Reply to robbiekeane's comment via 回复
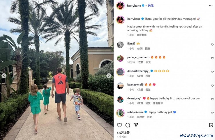The height and width of the screenshot is (140, 215). click(x=149, y=117)
